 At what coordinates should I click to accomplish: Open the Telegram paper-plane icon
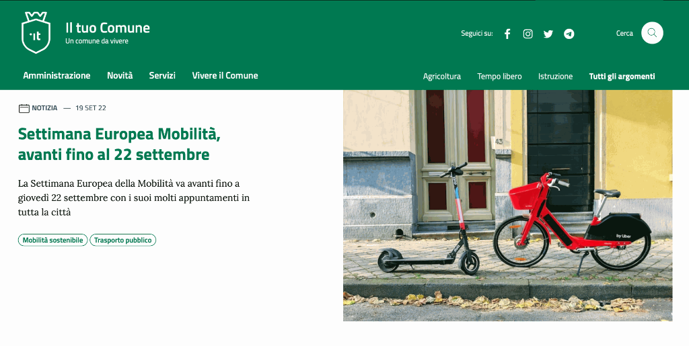(x=569, y=34)
